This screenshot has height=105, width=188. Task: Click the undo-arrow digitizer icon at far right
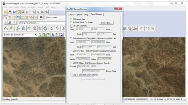pos(153,29)
